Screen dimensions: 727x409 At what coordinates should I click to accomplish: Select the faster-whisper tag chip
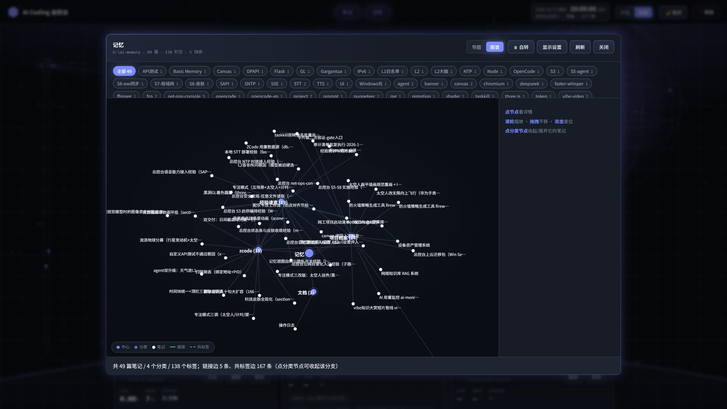pos(571,84)
